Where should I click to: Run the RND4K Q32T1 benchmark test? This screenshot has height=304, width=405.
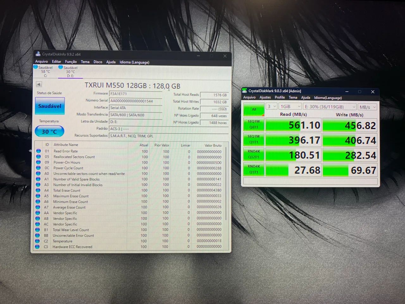[x=254, y=154]
